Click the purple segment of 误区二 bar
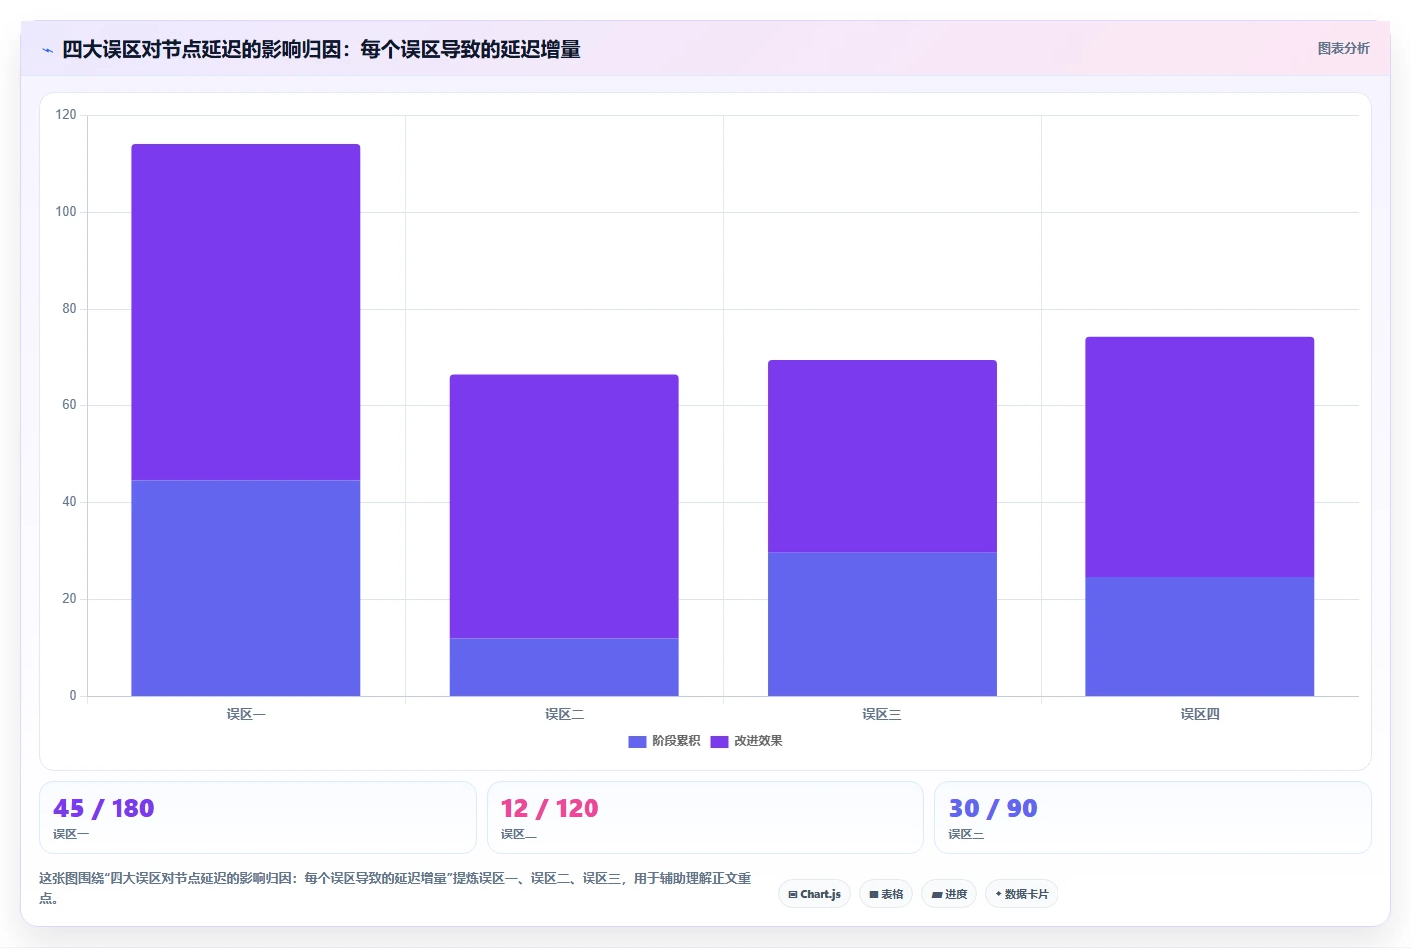The image size is (1411, 948). (564, 507)
